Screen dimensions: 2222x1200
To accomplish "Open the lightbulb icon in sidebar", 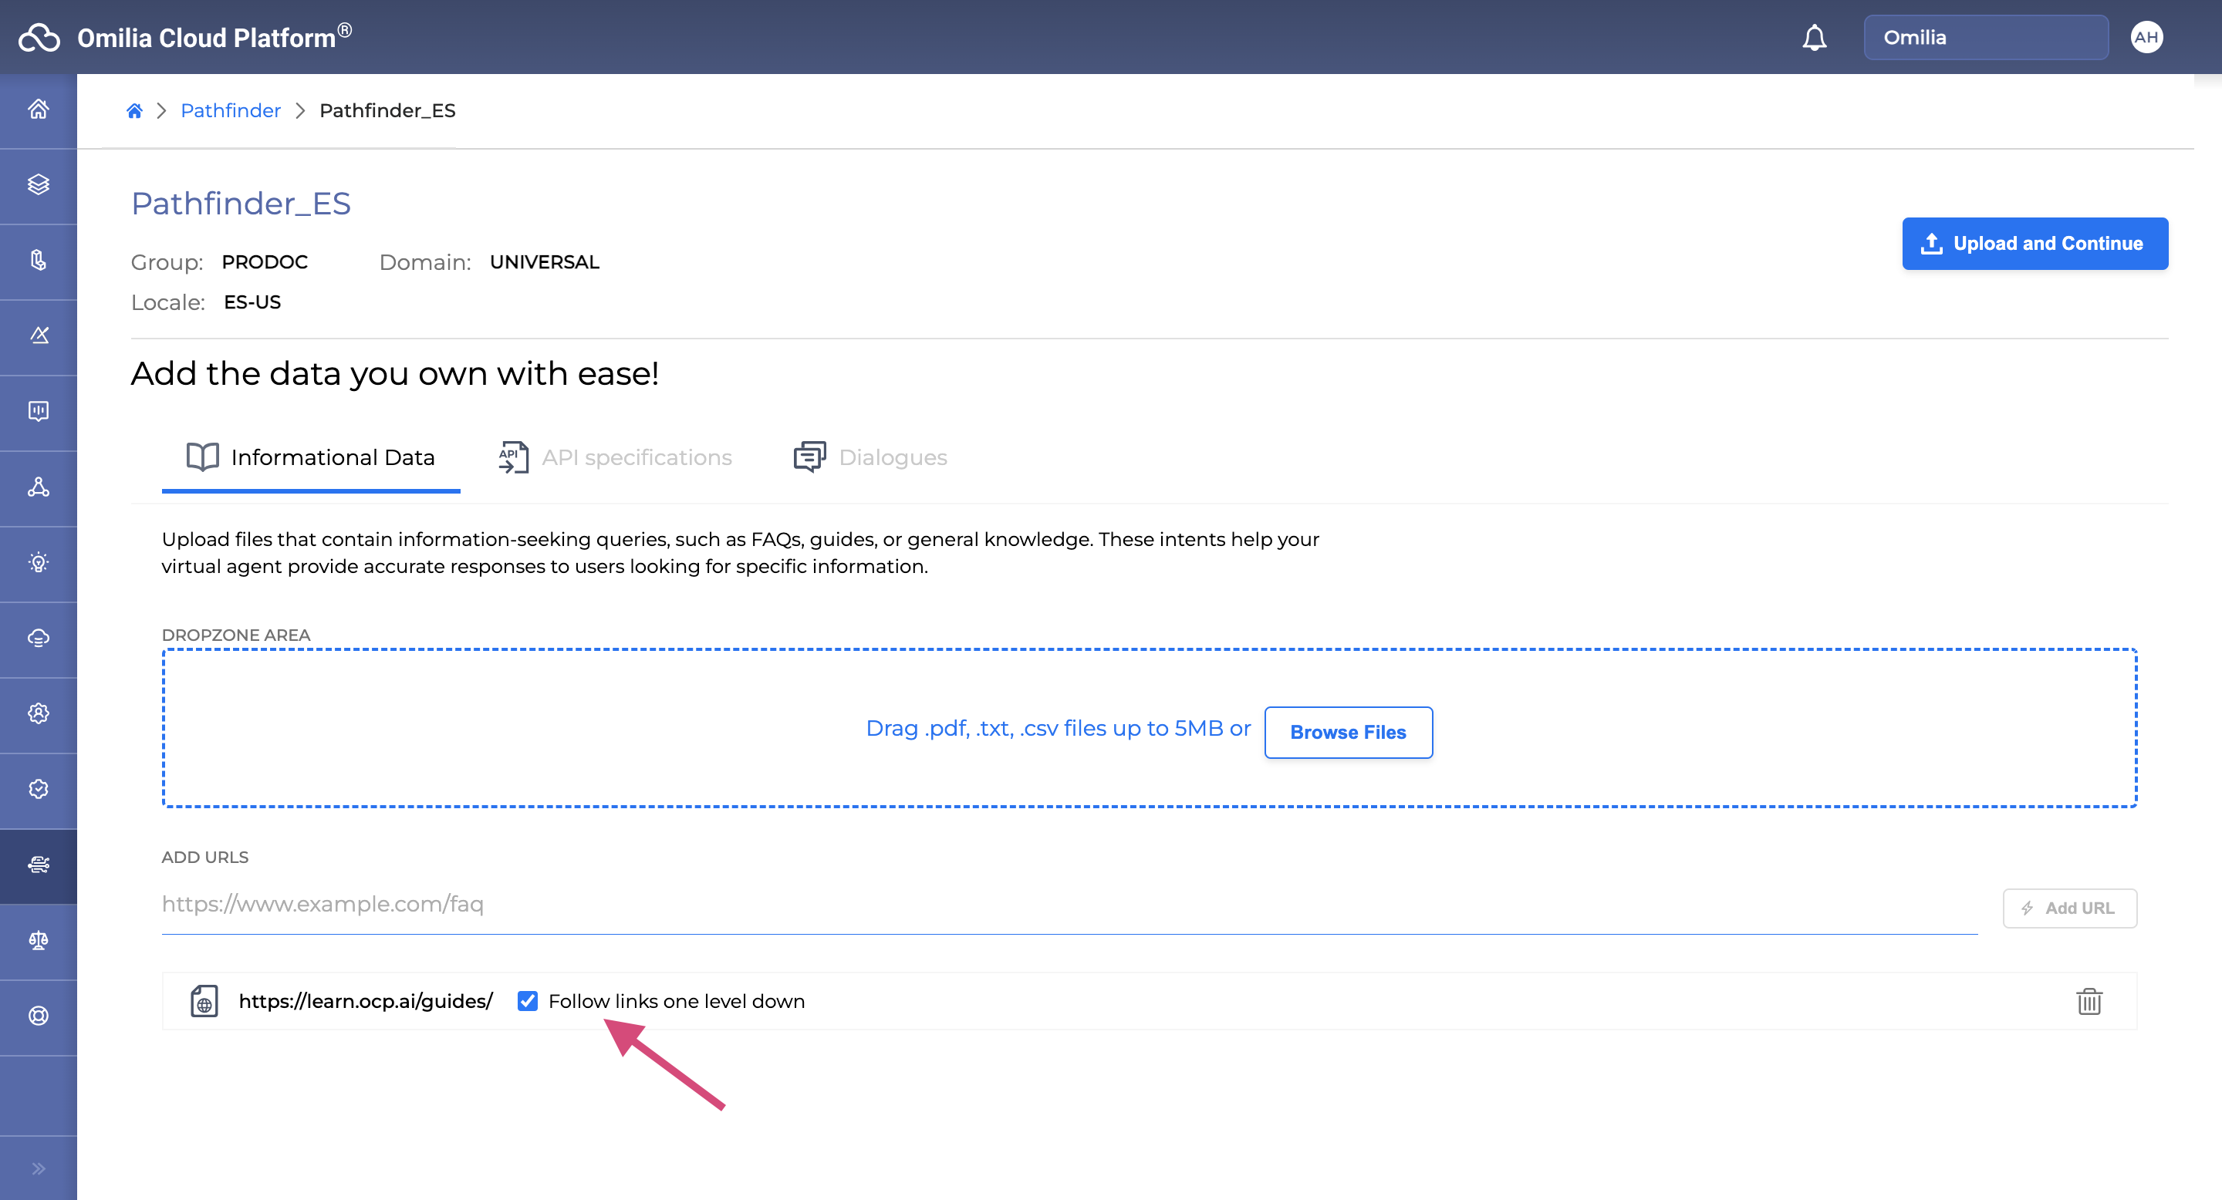I will [38, 563].
